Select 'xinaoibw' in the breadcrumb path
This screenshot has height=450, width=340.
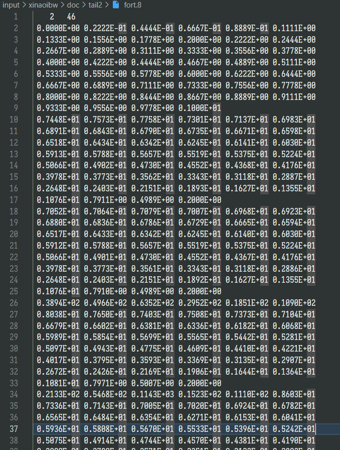(43, 5)
